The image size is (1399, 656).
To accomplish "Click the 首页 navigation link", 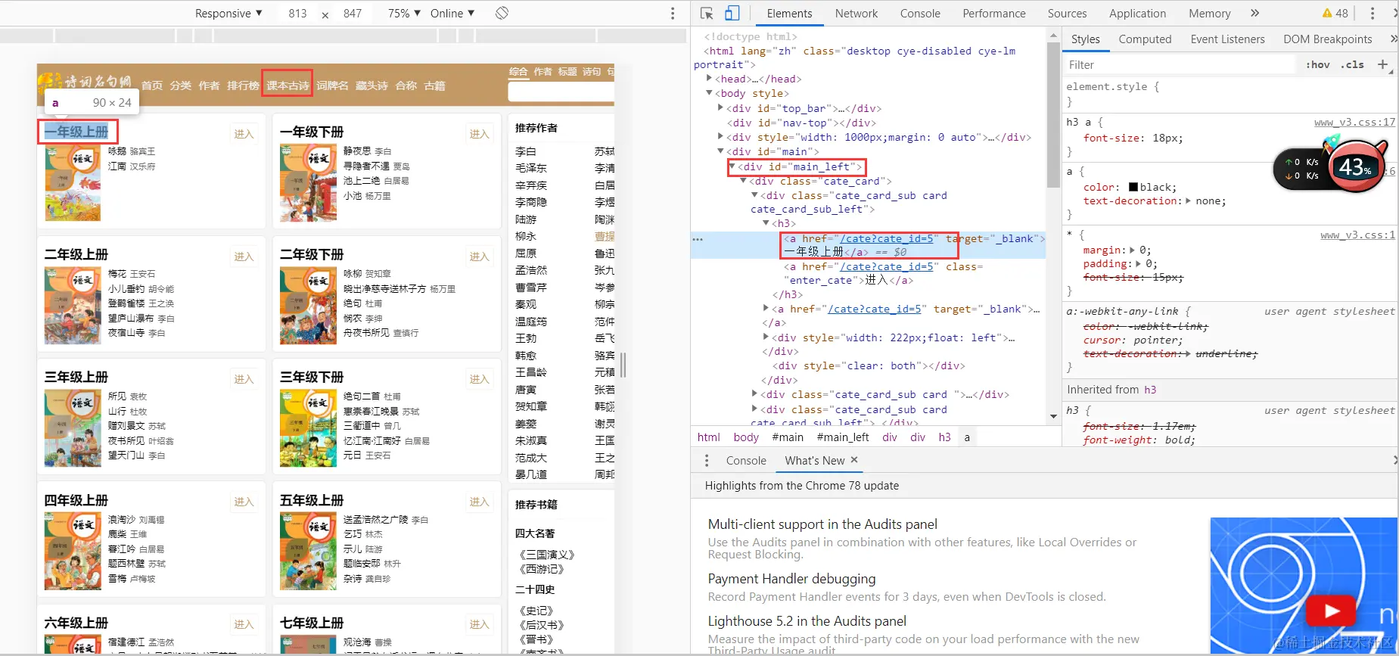I will pyautogui.click(x=152, y=85).
